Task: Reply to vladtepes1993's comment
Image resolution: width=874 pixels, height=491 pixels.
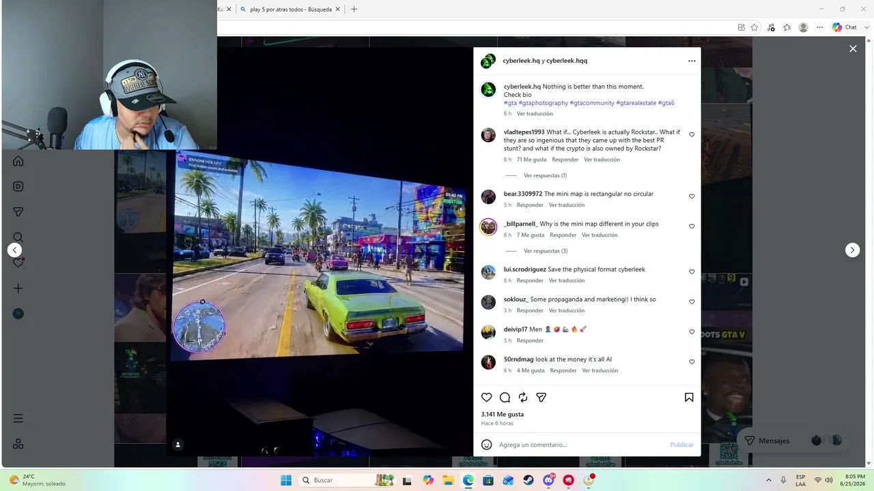Action: tap(565, 160)
